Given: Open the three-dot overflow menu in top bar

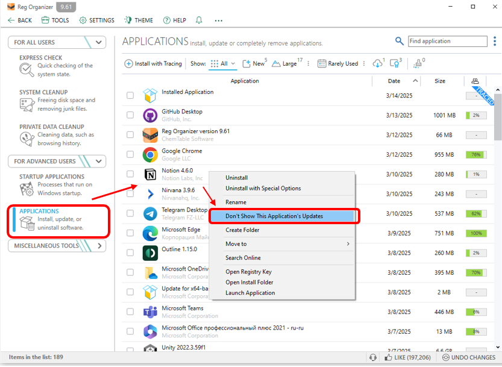Looking at the screenshot, I should coord(218,21).
